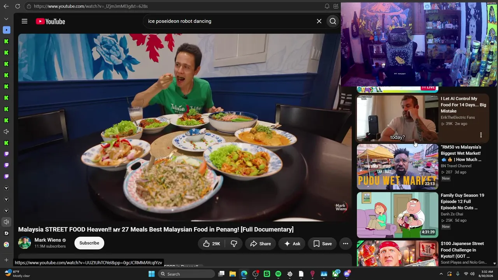Open the Wi-Fi network tray icon
498x280 pixels.
466,274
